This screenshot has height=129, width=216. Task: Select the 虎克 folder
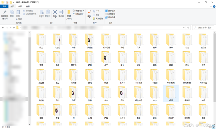106,59
